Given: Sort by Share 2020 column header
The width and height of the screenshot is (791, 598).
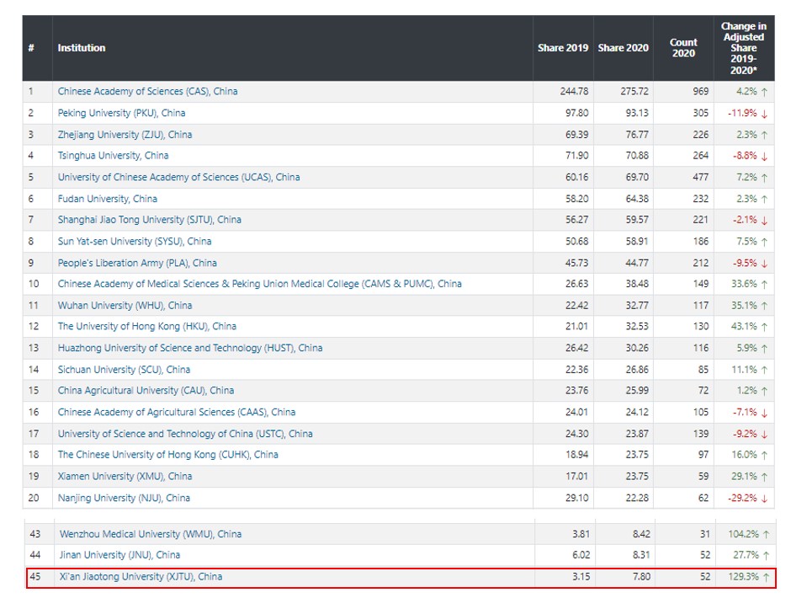Looking at the screenshot, I should pos(624,48).
